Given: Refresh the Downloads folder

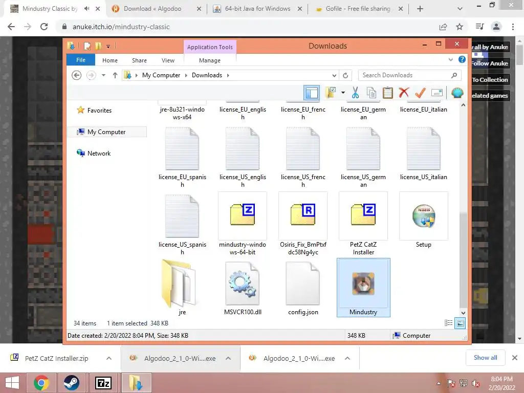Looking at the screenshot, I should point(345,75).
